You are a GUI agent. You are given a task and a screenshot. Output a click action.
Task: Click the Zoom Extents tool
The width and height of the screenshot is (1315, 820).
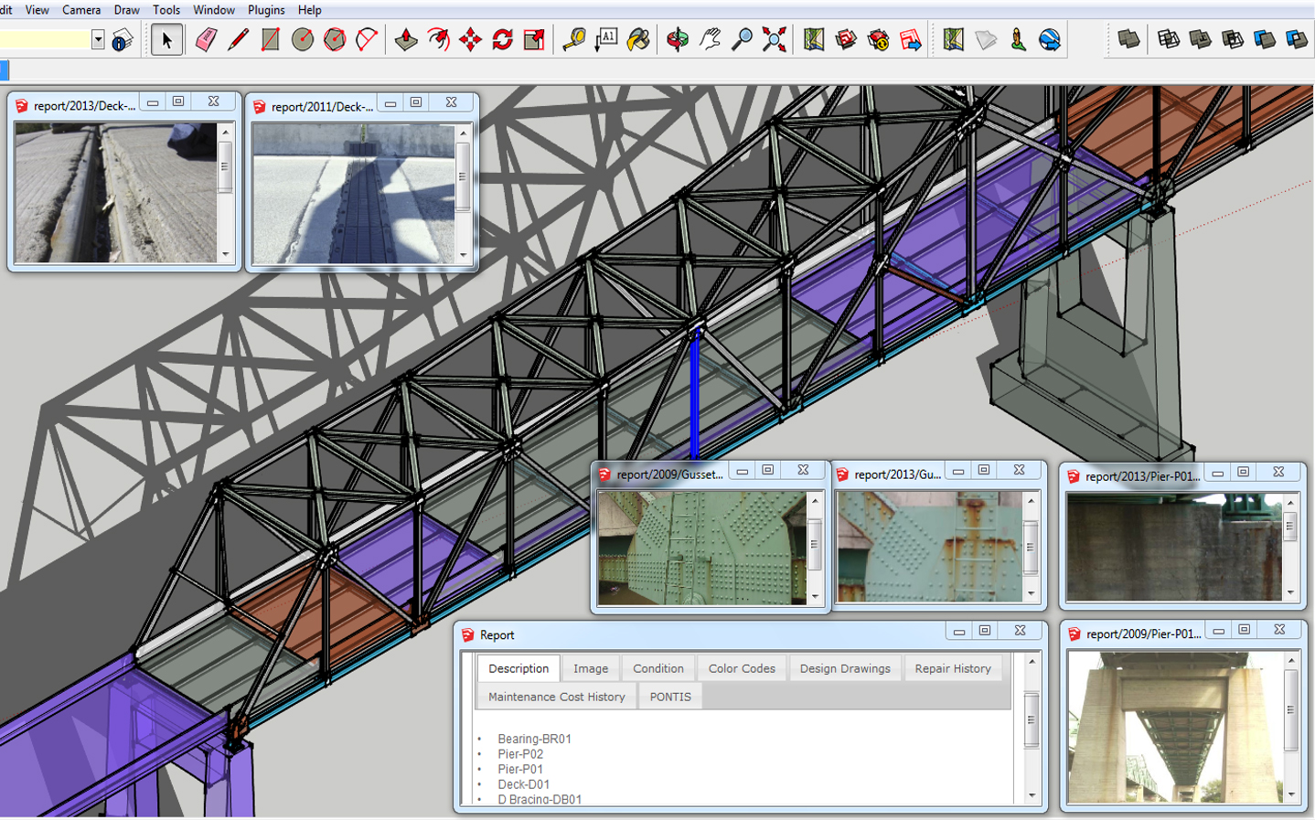click(775, 39)
